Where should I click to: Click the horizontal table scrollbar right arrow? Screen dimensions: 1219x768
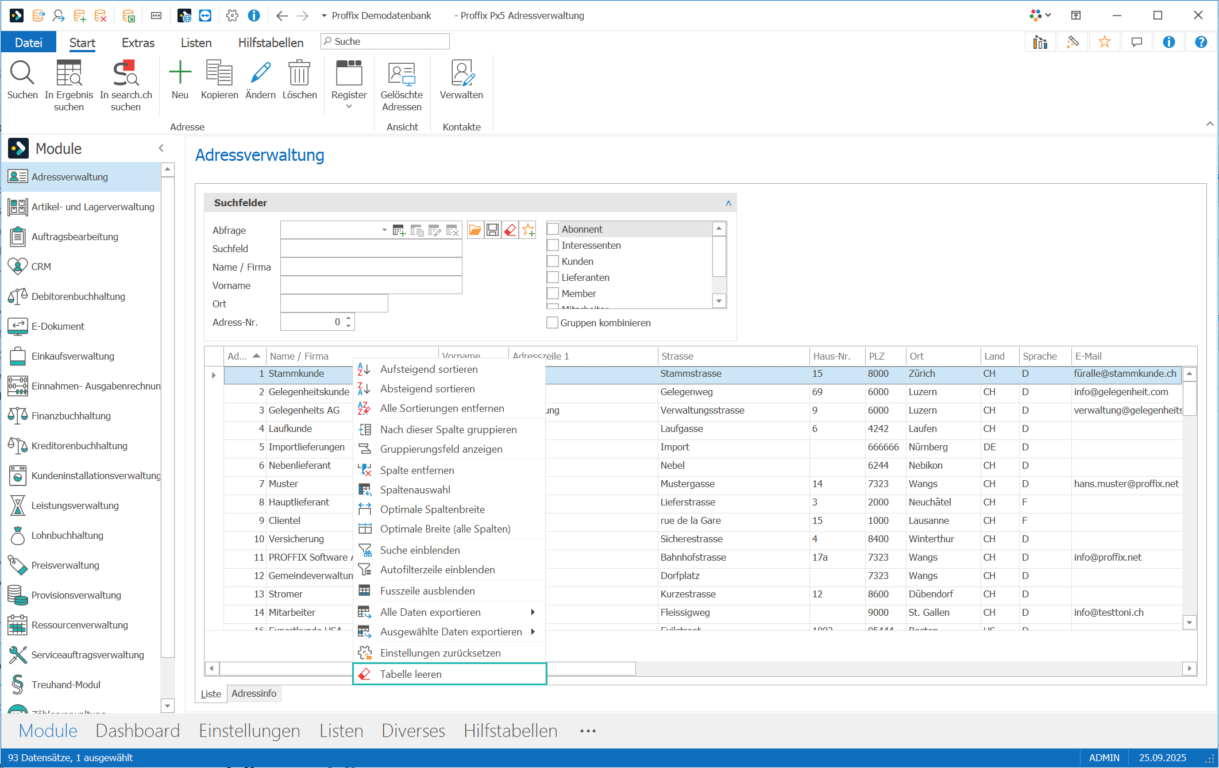tap(1189, 669)
